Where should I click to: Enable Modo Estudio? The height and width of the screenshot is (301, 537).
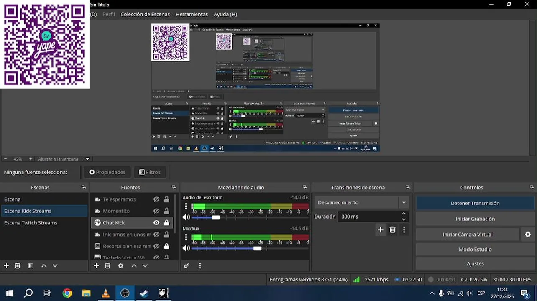tap(475, 250)
